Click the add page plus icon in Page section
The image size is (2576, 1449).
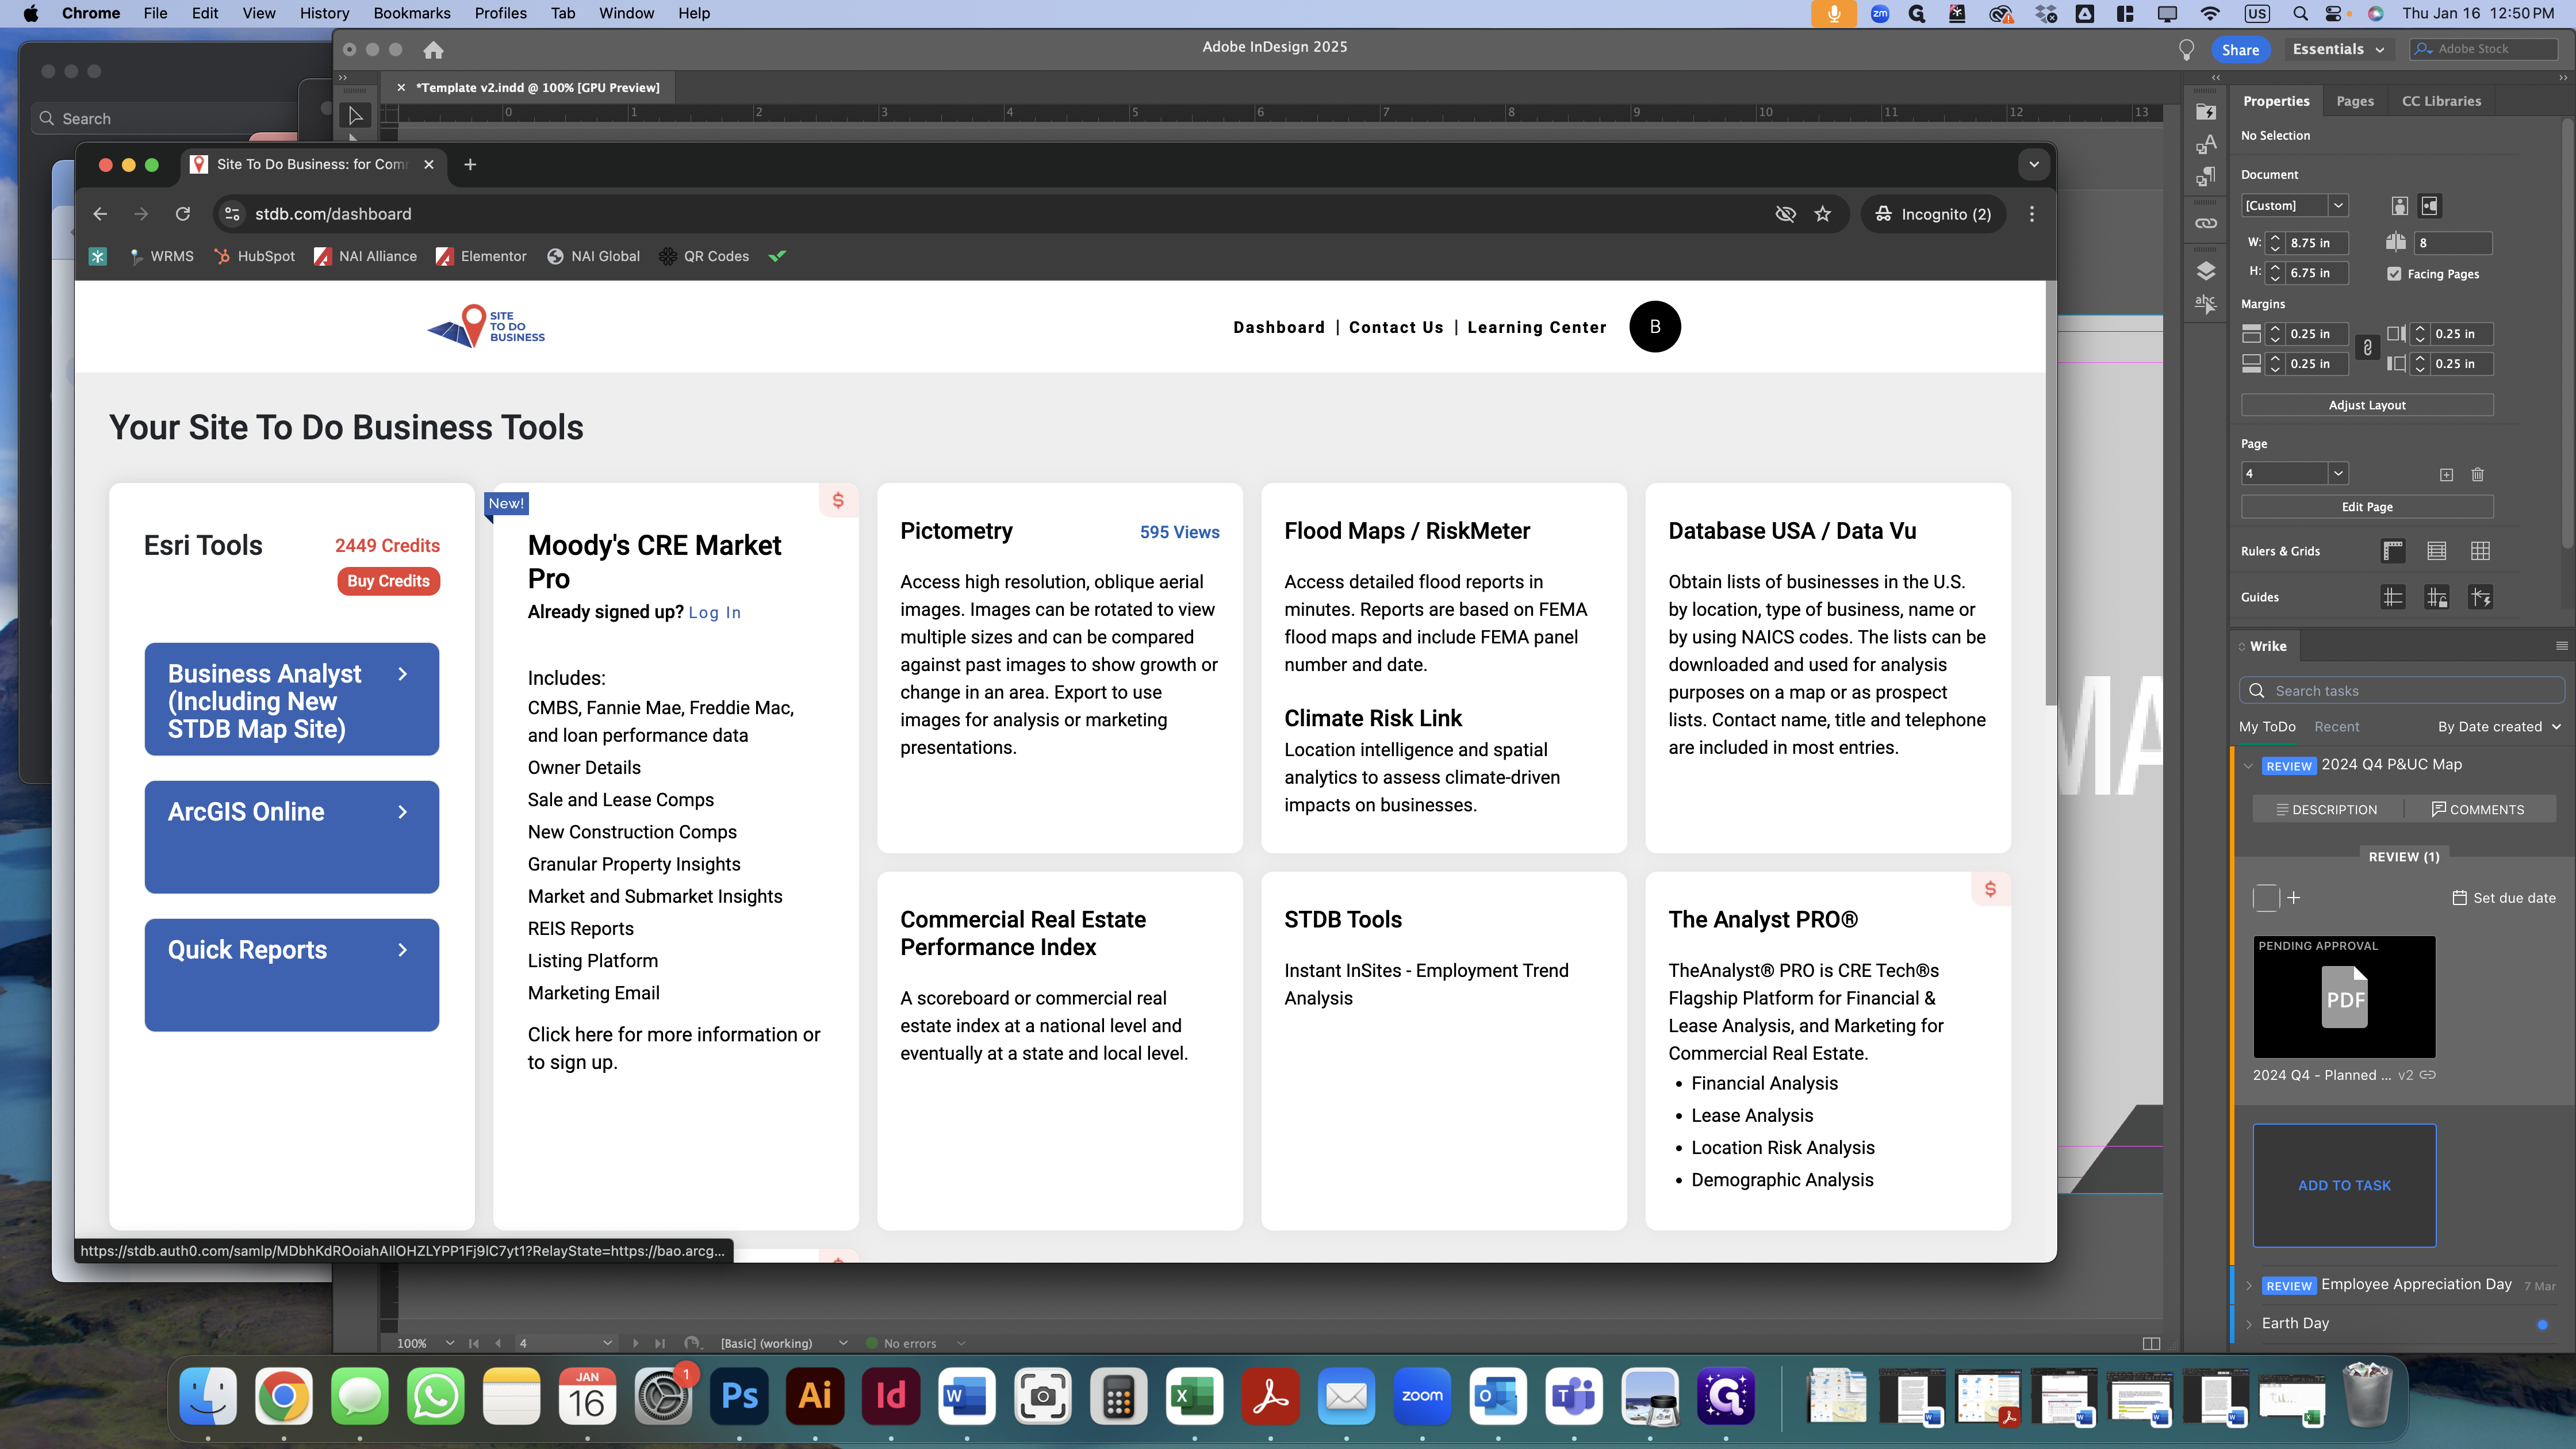(x=2446, y=475)
